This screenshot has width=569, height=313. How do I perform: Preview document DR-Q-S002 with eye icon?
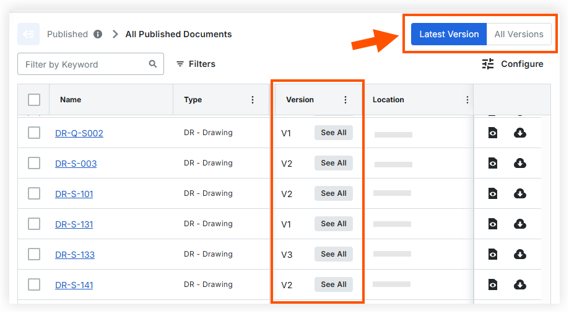[x=493, y=133]
